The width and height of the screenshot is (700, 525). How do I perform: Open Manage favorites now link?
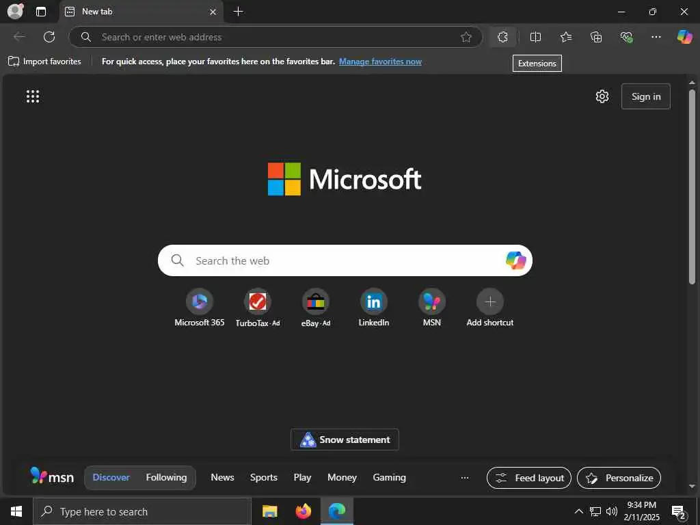pos(380,62)
